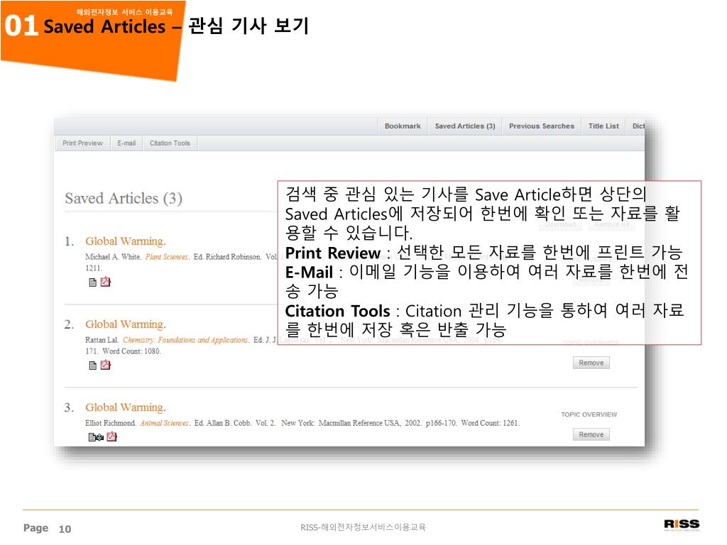Open text-with-audio icon for article 3
Screen dimensions: 727x545
coord(96,437)
